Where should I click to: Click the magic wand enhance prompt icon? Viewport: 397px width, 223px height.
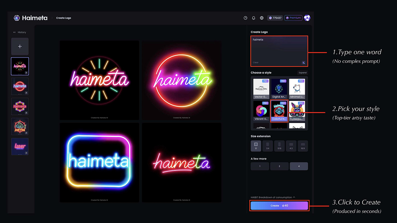point(303,63)
